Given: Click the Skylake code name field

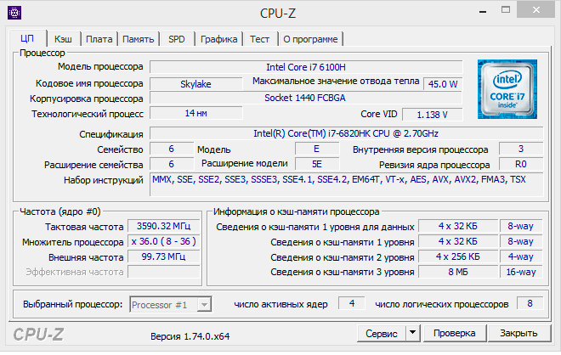Looking at the screenshot, I should (x=195, y=84).
